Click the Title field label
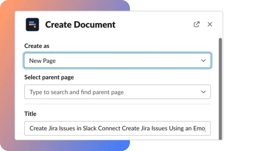Image resolution: width=262 pixels, height=151 pixels. point(30,114)
